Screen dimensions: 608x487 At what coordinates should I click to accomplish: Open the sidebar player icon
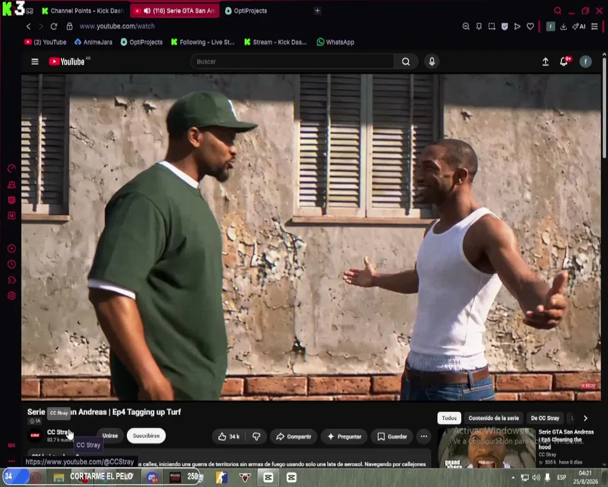[x=11, y=248]
